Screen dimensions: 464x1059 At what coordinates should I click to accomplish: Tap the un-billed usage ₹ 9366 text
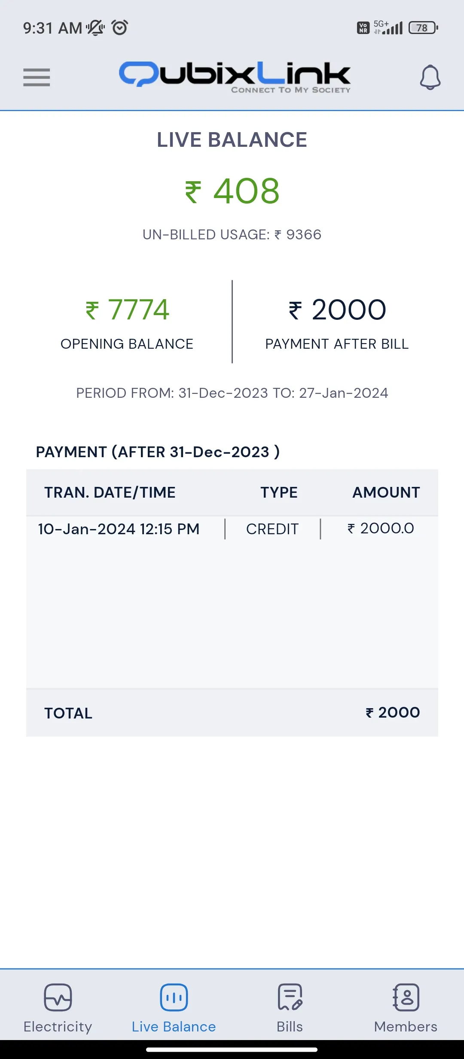tap(232, 235)
